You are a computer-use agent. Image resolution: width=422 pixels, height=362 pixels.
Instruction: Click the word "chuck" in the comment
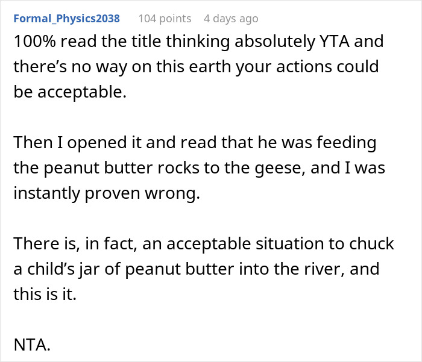coord(373,243)
